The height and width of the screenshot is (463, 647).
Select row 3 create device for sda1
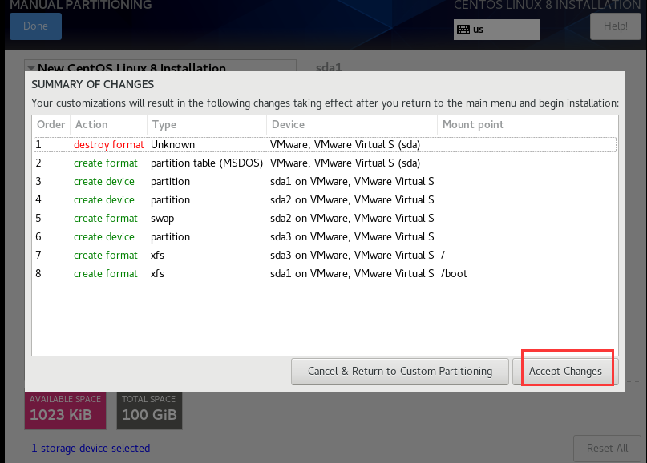click(x=104, y=181)
